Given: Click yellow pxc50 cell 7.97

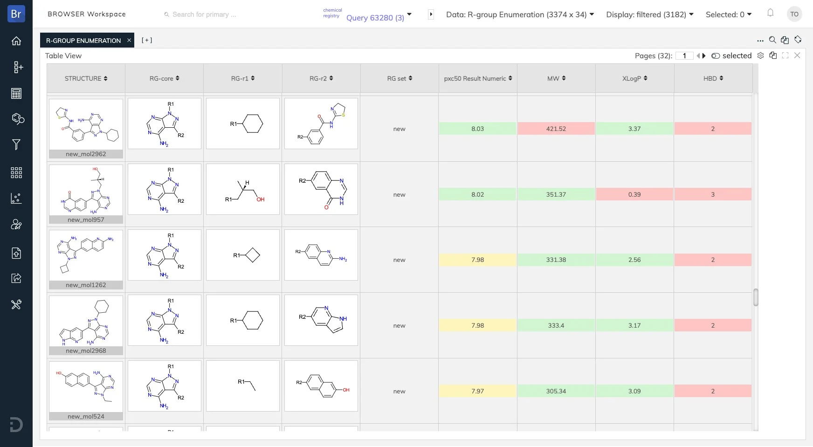Looking at the screenshot, I should (x=478, y=391).
